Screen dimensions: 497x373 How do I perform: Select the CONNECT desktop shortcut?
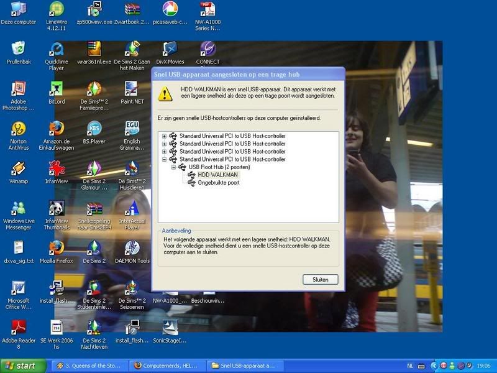click(207, 53)
